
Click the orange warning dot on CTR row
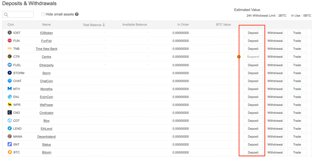click(239, 57)
